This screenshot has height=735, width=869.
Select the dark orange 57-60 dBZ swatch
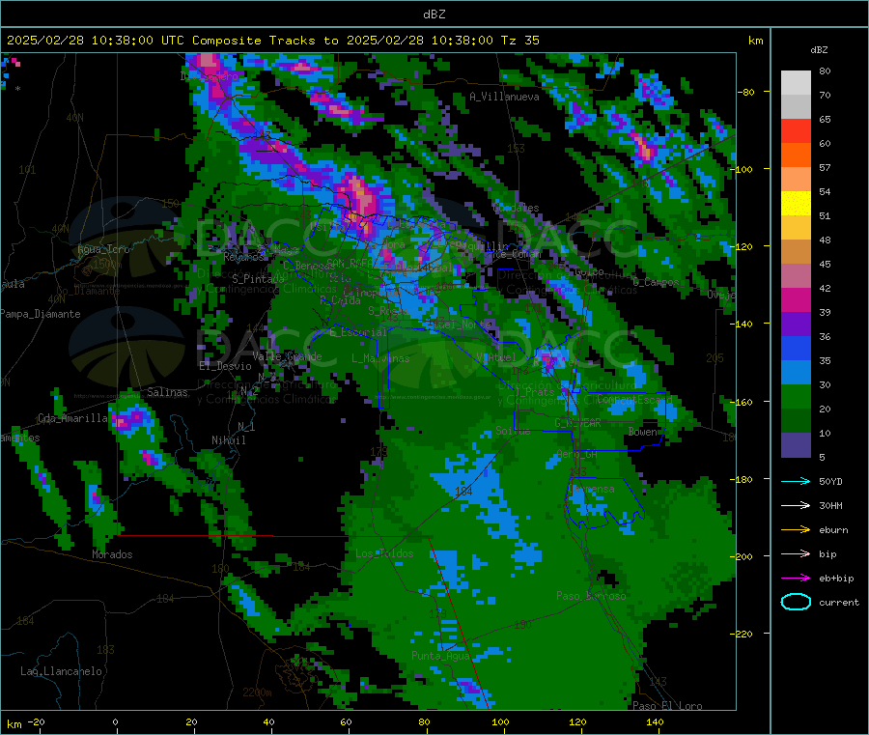pos(796,155)
